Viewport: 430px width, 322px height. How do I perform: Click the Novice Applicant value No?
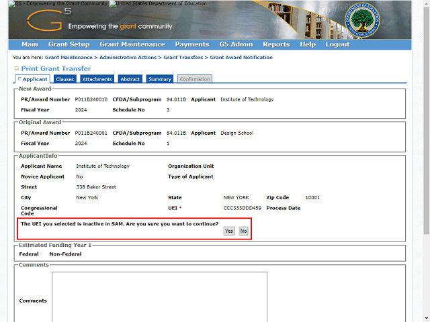pyautogui.click(x=79, y=176)
